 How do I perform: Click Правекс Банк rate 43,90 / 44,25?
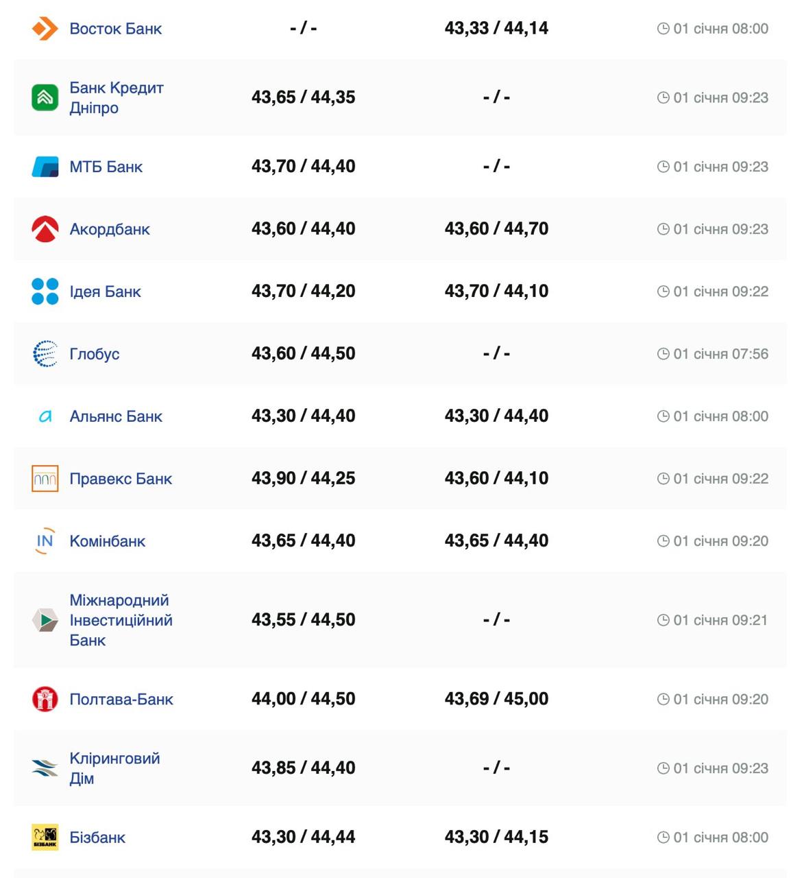303,478
